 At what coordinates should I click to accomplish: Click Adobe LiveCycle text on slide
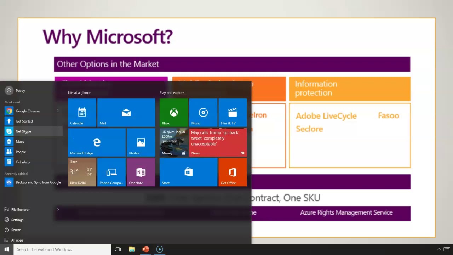(326, 116)
